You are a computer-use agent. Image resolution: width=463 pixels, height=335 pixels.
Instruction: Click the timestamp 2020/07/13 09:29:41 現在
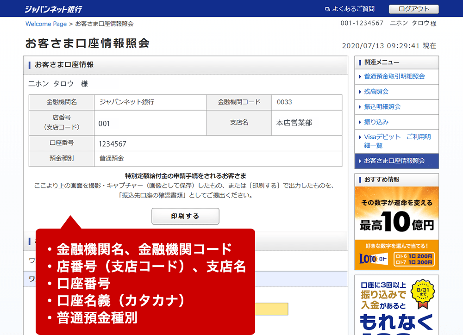pyautogui.click(x=389, y=46)
